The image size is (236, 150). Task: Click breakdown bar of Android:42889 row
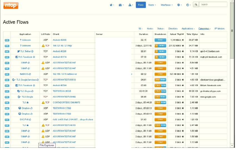point(160,40)
